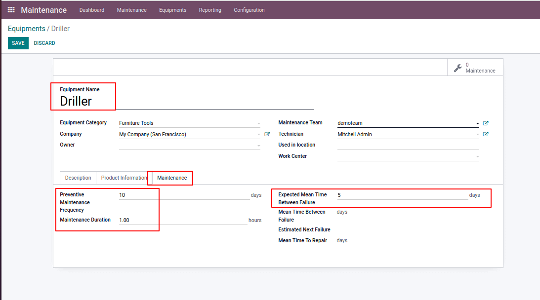Expand Company dropdown arrow
540x300 pixels.
pos(258,135)
